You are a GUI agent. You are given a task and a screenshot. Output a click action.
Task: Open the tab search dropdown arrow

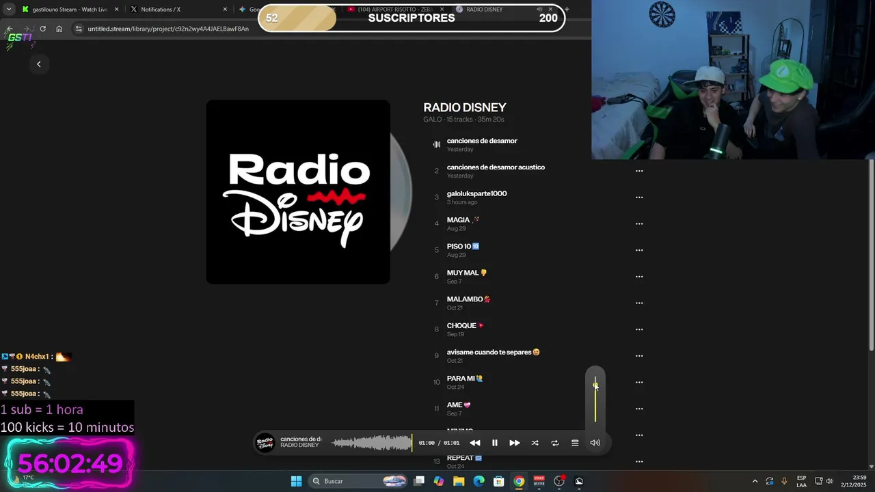(9, 10)
